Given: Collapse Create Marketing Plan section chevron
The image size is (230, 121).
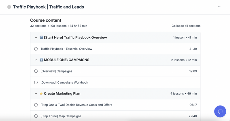Looking at the screenshot, I should point(36,94).
